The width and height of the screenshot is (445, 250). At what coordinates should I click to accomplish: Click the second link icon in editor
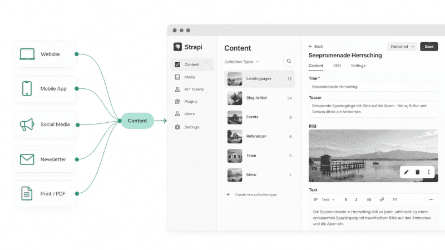click(395, 199)
